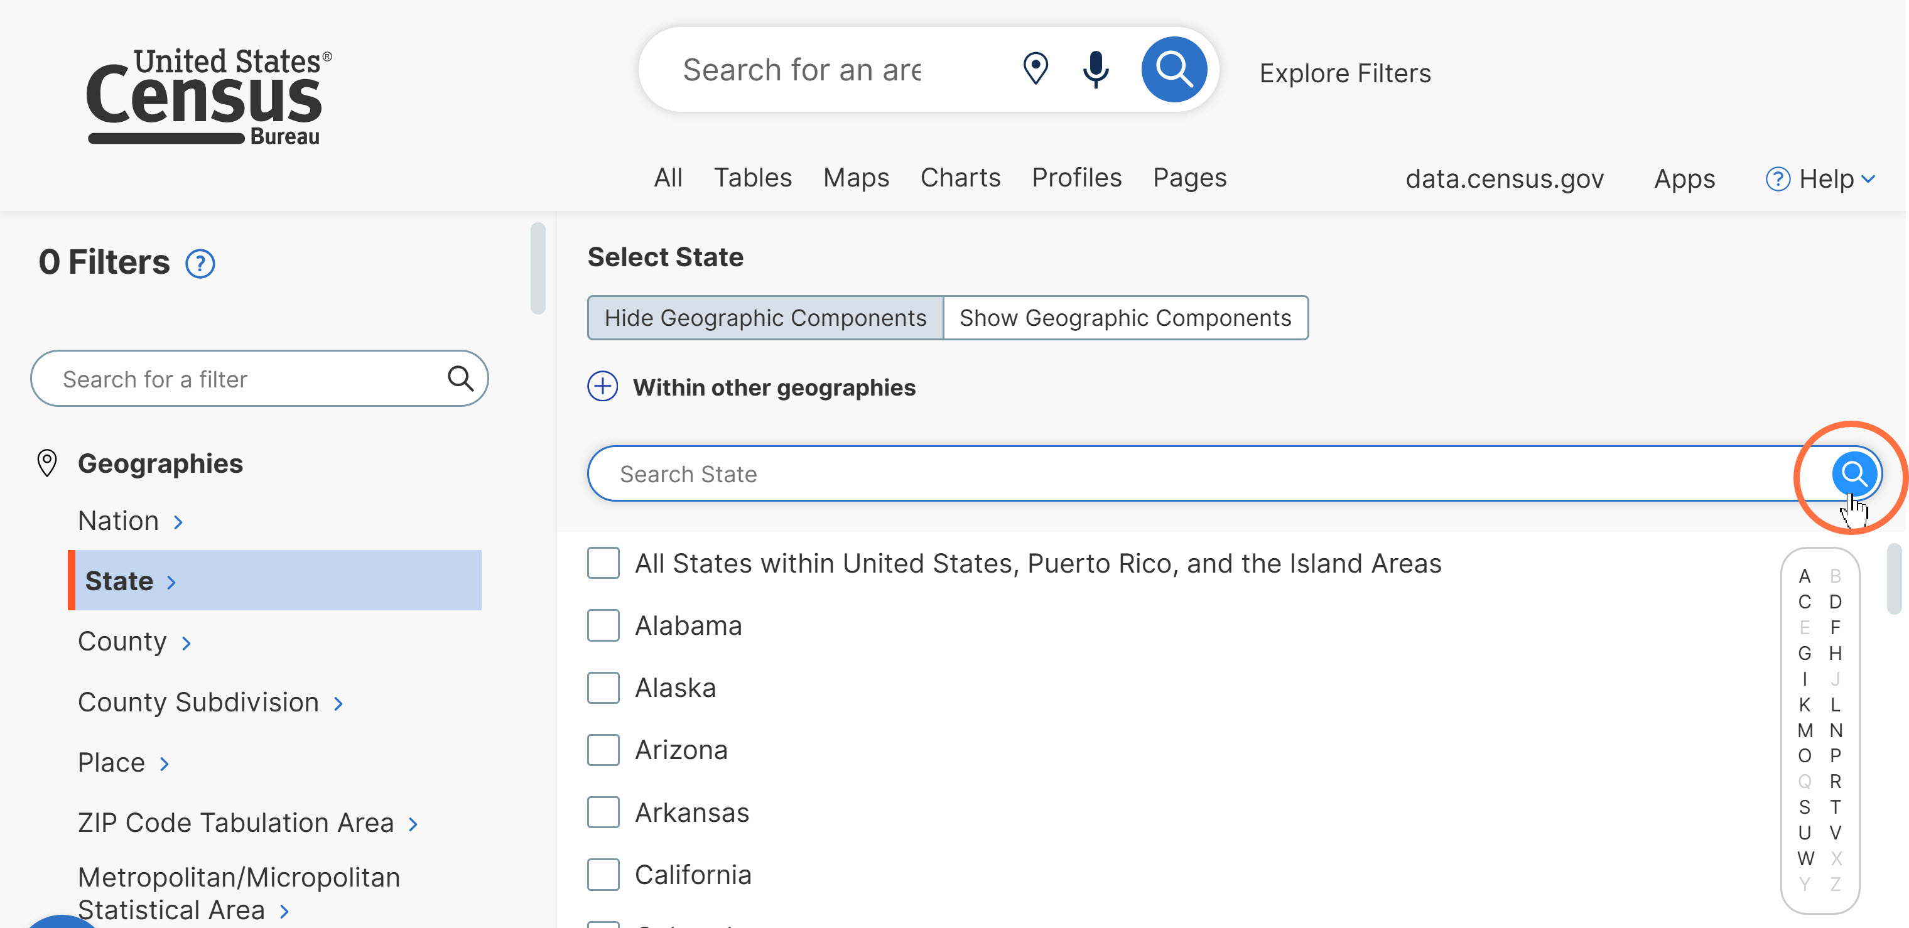Click the blue Search State magnifier button
1909x928 pixels.
(1853, 473)
